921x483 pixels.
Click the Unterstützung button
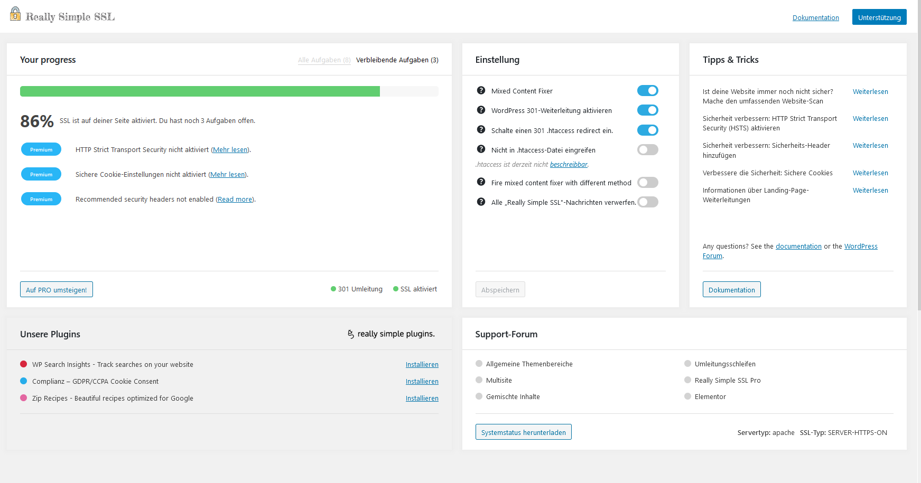click(879, 17)
